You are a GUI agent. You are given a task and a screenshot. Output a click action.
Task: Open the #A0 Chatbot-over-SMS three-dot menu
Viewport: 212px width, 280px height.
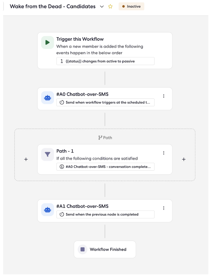163,96
